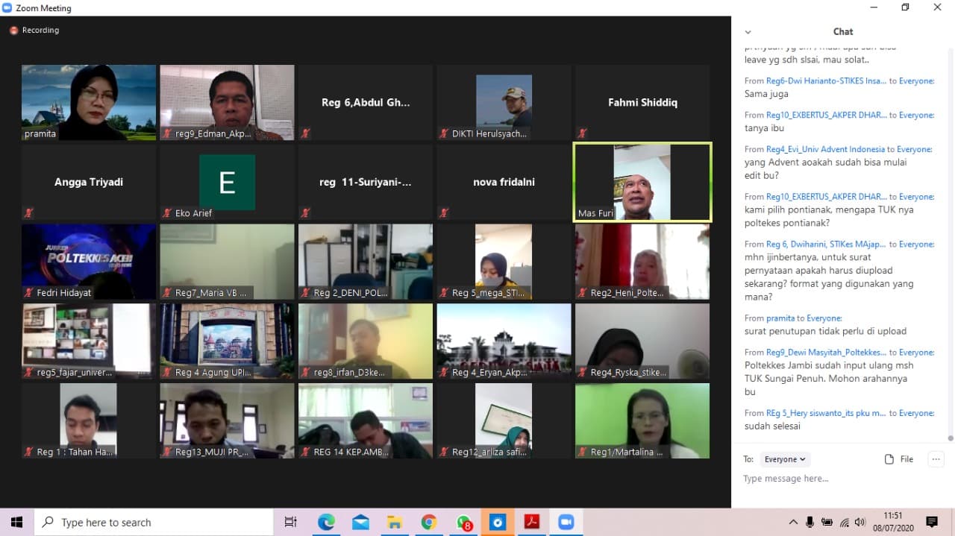
Task: Collapse the Chat panel with the chevron
Action: point(748,32)
